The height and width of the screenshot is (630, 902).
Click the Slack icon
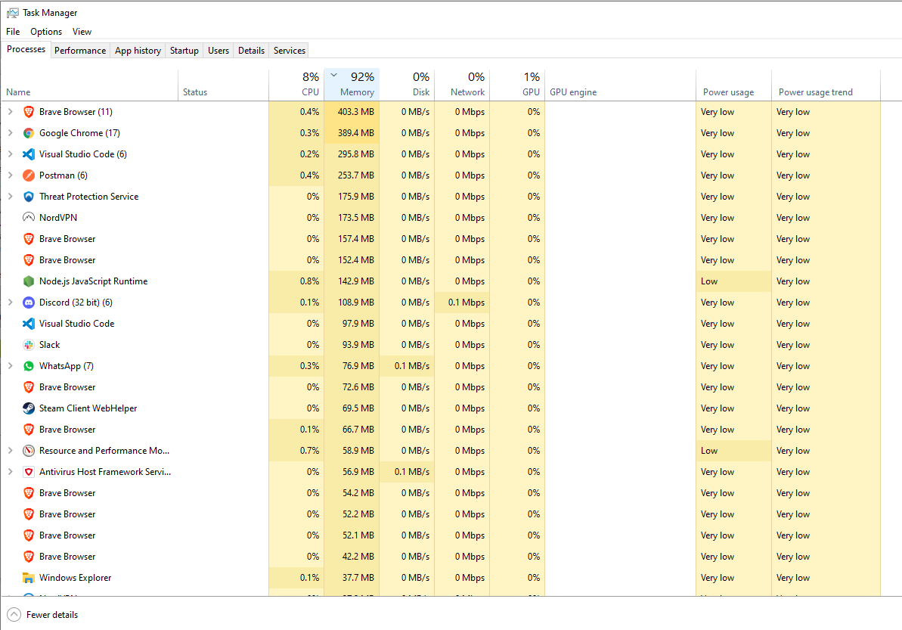pos(28,345)
